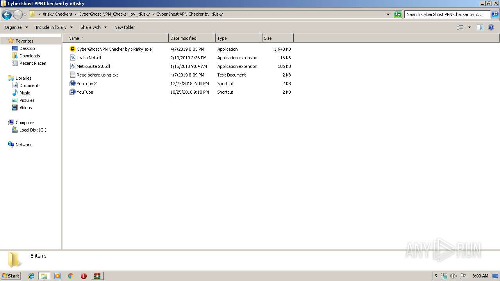Click the Action Center flag icon
Viewport: 500px width, 281px height.
point(463,276)
